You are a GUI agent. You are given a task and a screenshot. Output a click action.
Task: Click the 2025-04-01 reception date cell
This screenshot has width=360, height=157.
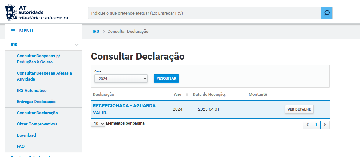click(x=209, y=109)
